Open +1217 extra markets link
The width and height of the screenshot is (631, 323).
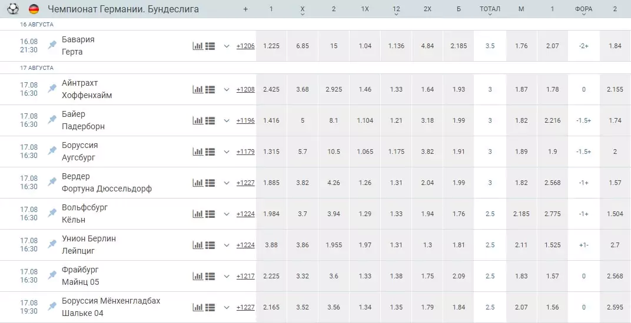245,276
